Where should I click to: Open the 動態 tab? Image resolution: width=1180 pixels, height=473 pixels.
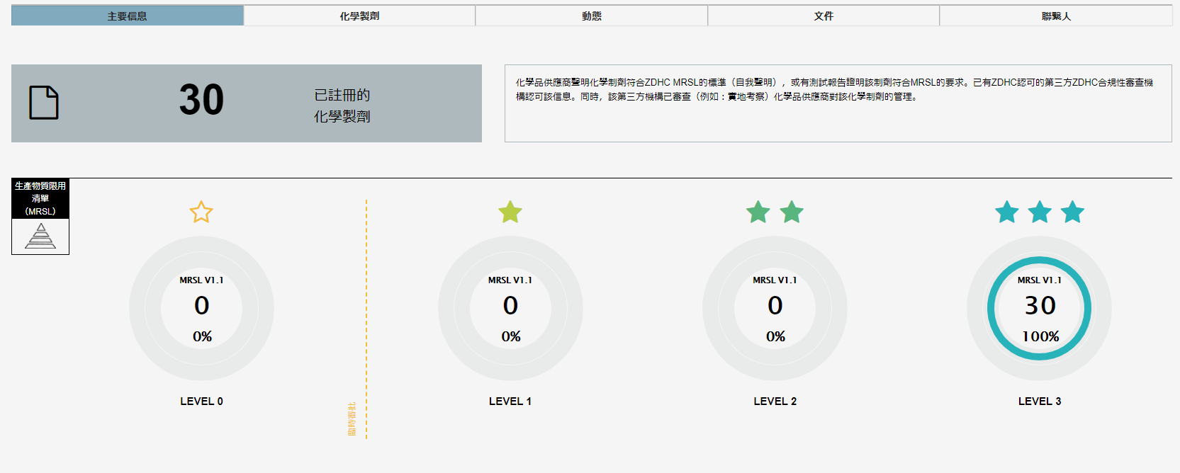[x=592, y=16]
